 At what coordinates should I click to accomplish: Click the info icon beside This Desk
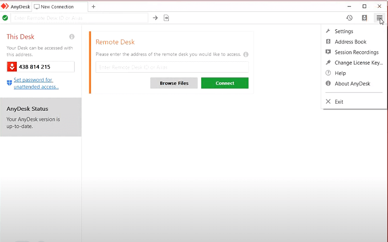point(72,37)
